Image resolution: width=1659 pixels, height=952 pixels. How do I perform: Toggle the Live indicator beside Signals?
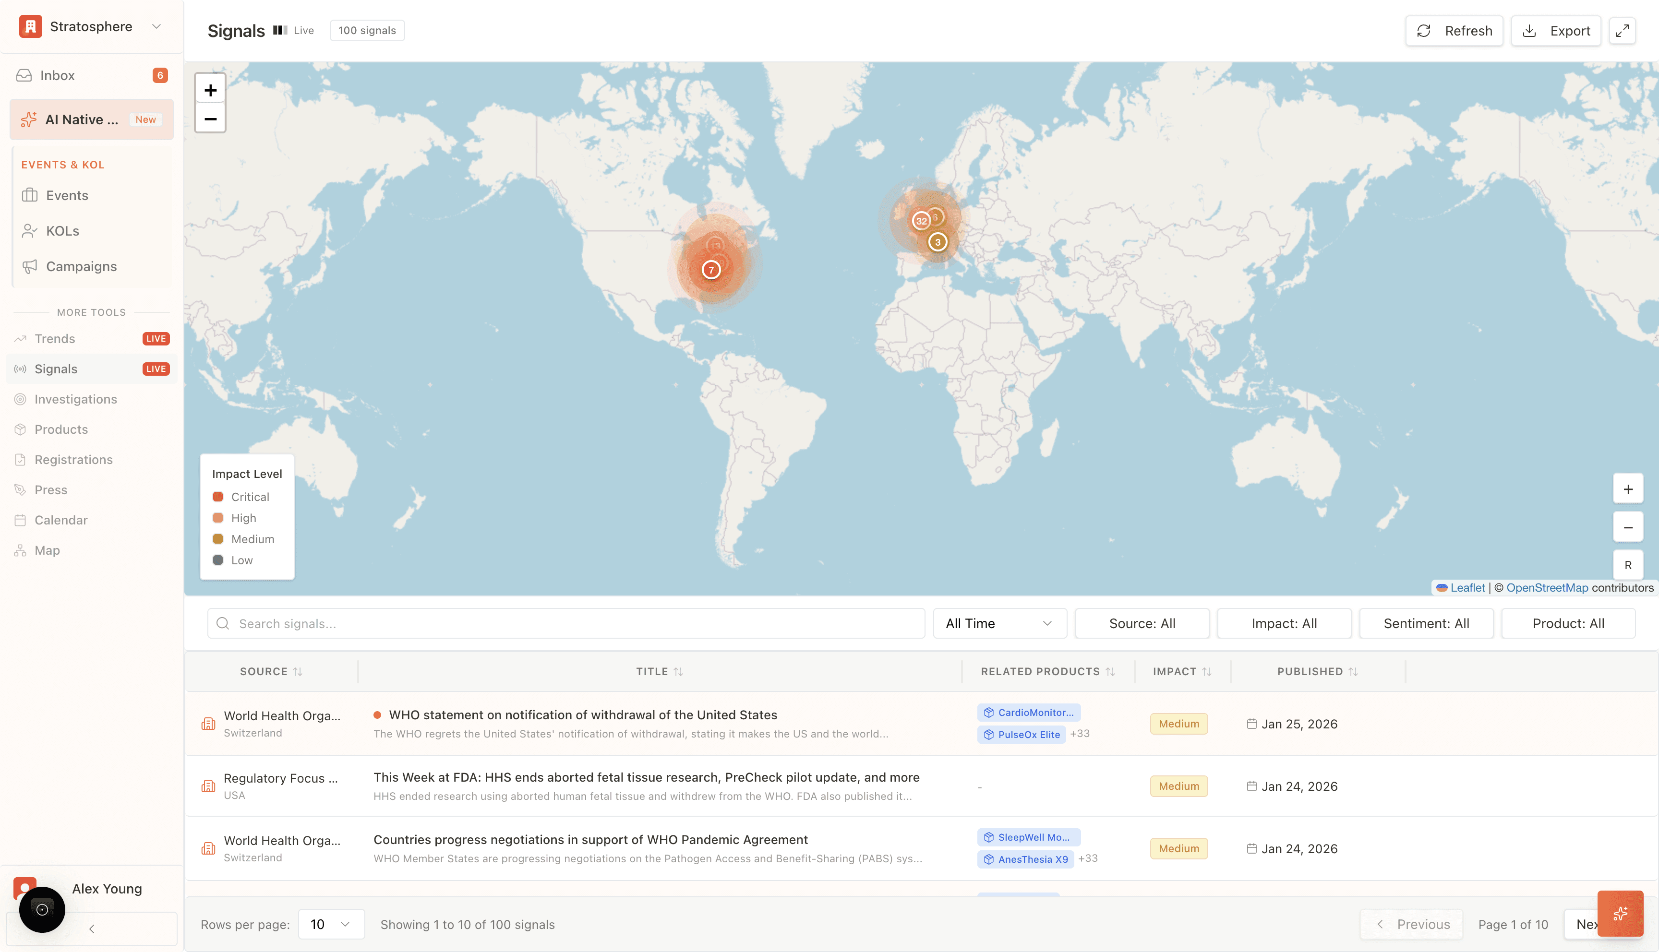tap(294, 31)
